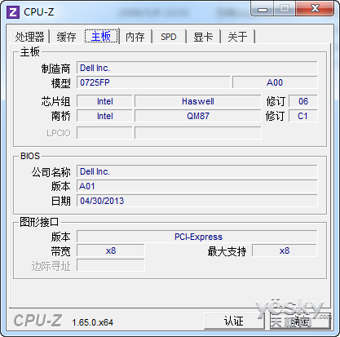Click the 日期 label

coord(61,202)
